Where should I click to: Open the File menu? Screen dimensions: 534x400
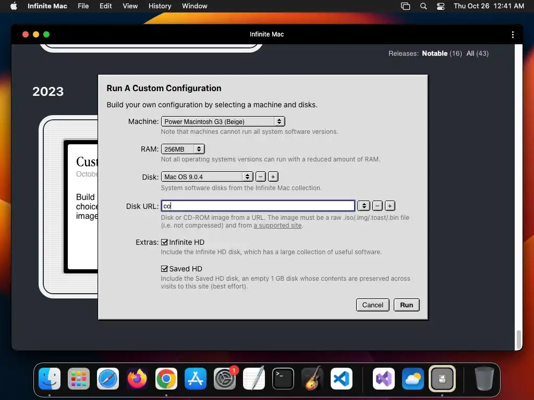pyautogui.click(x=83, y=6)
